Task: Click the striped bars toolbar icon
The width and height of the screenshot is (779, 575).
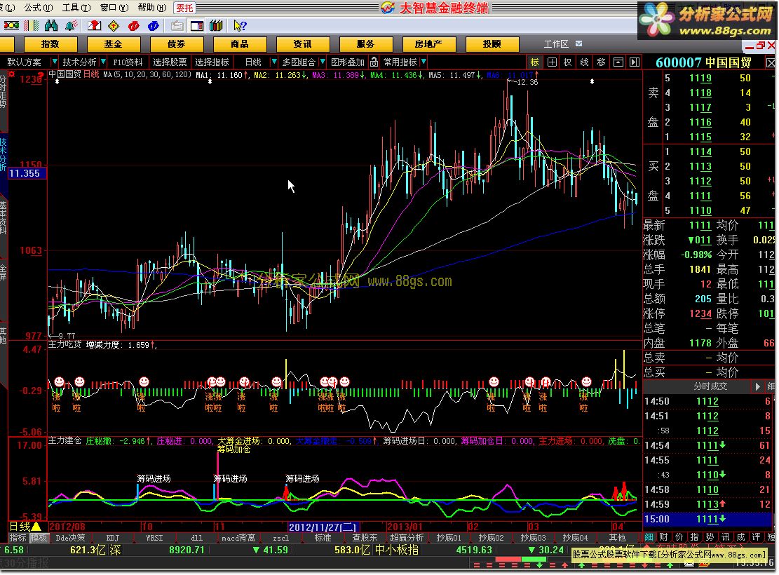Action: pos(32,25)
